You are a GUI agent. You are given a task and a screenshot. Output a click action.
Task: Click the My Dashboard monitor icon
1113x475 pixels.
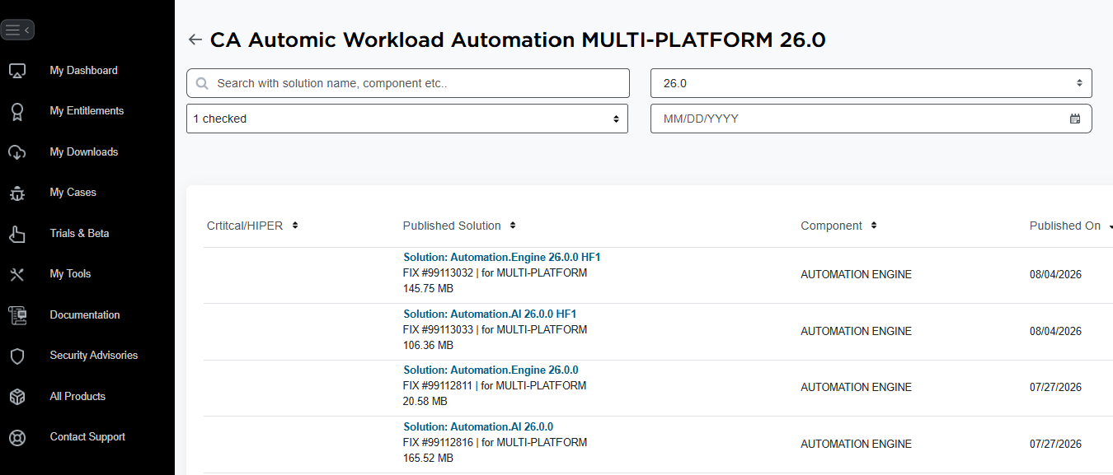[x=17, y=71]
